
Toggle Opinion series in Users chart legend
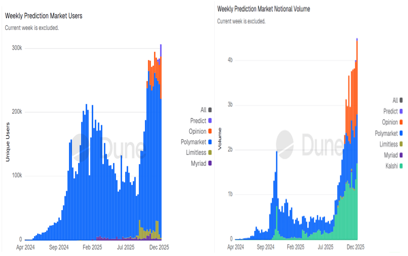[197, 131]
